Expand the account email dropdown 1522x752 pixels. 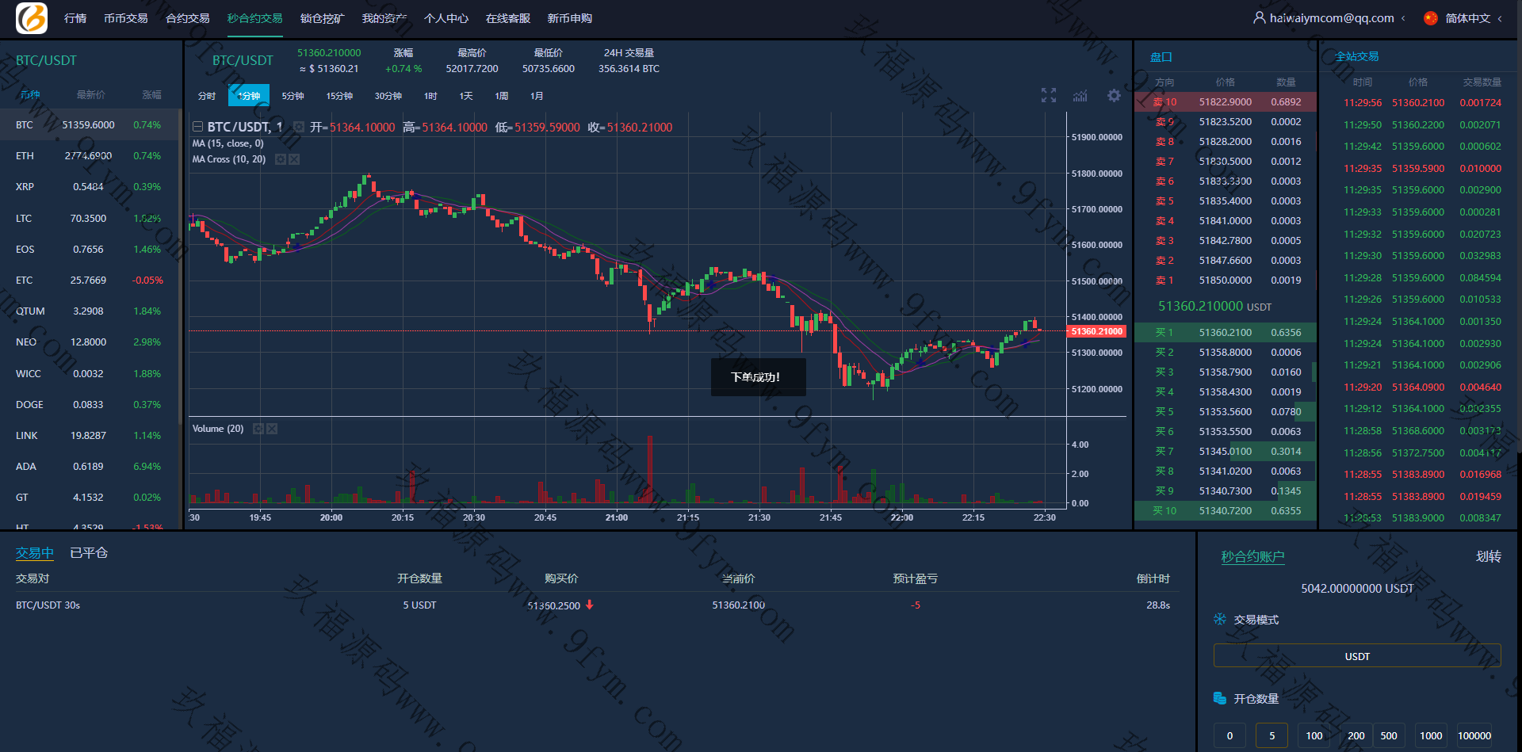(1403, 18)
